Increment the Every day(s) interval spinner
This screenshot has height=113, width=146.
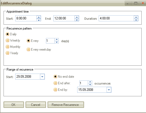point(57,39)
